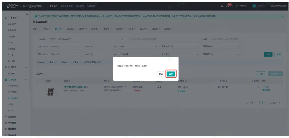Open the notification bell icon
Screen dimensions: 289x138
tap(222, 6)
